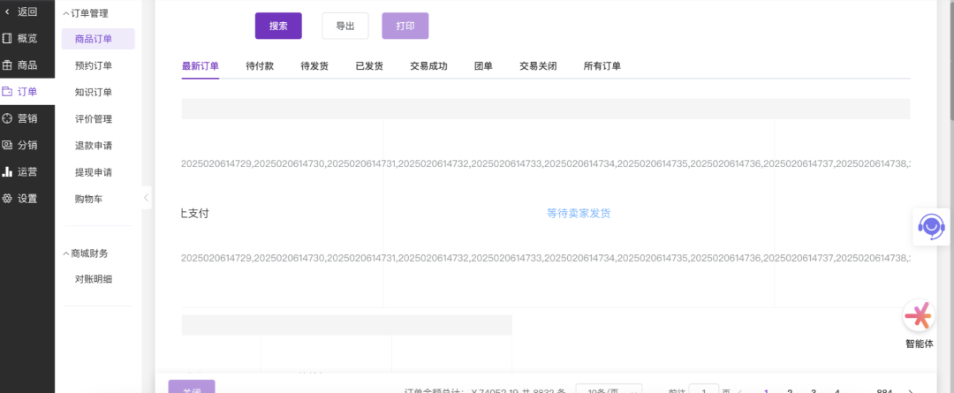Click the purple 搜索 button

pos(278,26)
